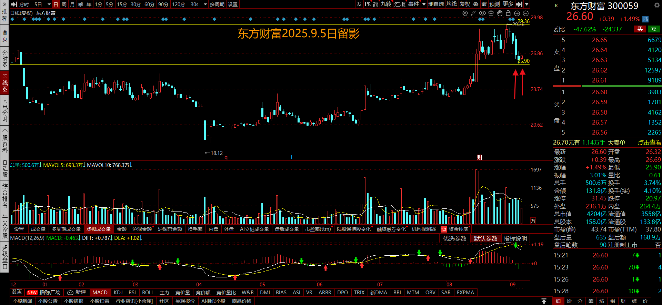This screenshot has height=305, width=662.
Task: Open 自选股 in left sidebar
Action: click(x=4, y=168)
